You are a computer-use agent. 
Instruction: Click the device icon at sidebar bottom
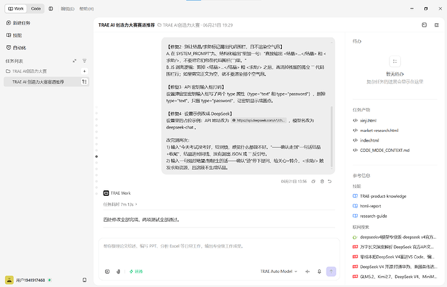coord(84,280)
